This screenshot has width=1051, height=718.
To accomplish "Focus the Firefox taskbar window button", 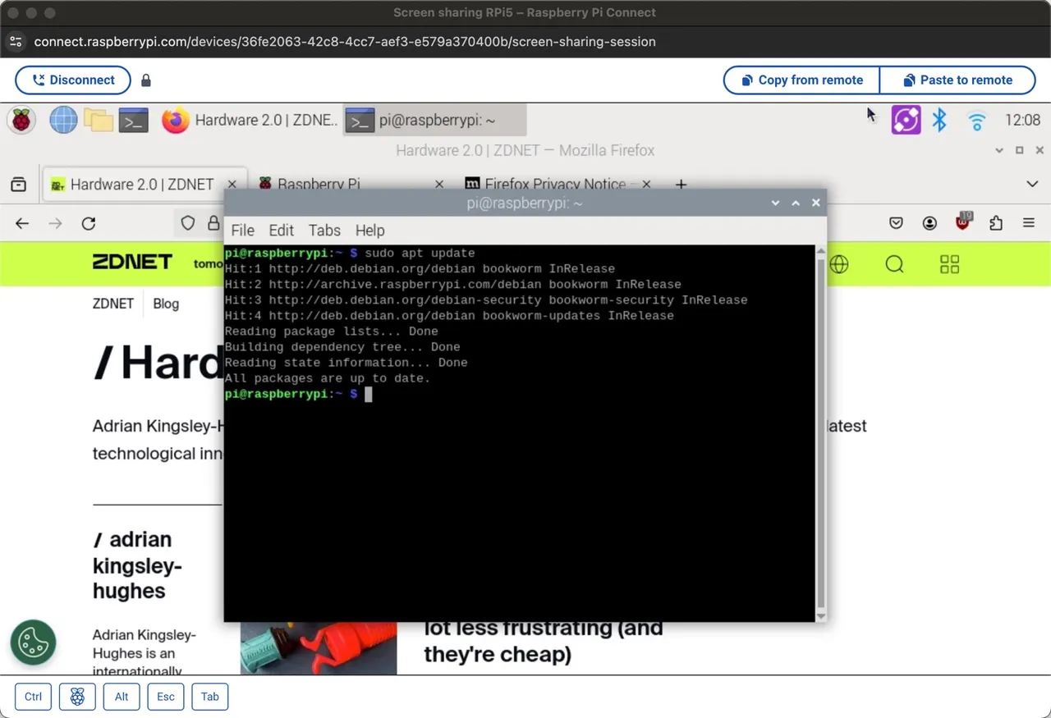I will point(250,121).
